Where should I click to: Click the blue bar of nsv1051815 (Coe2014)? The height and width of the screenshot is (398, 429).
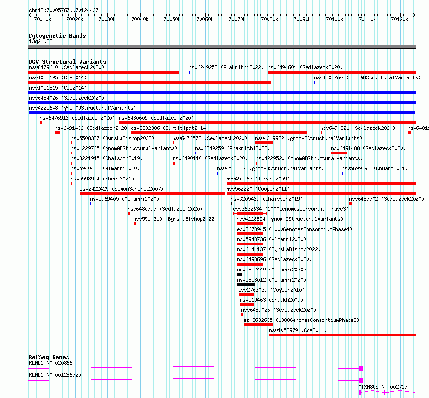(222, 92)
